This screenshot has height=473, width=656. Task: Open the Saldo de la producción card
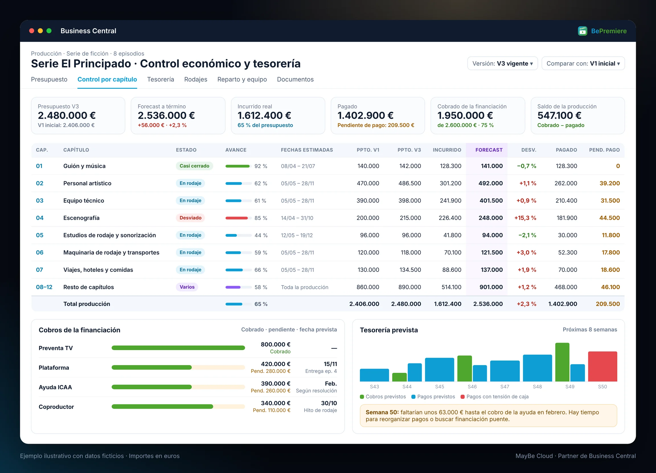(x=578, y=116)
